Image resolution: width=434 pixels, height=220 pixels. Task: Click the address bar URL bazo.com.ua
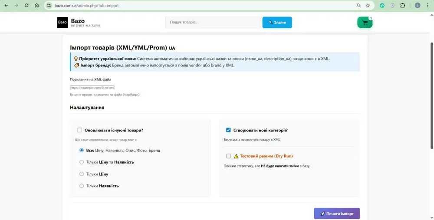[86, 5]
